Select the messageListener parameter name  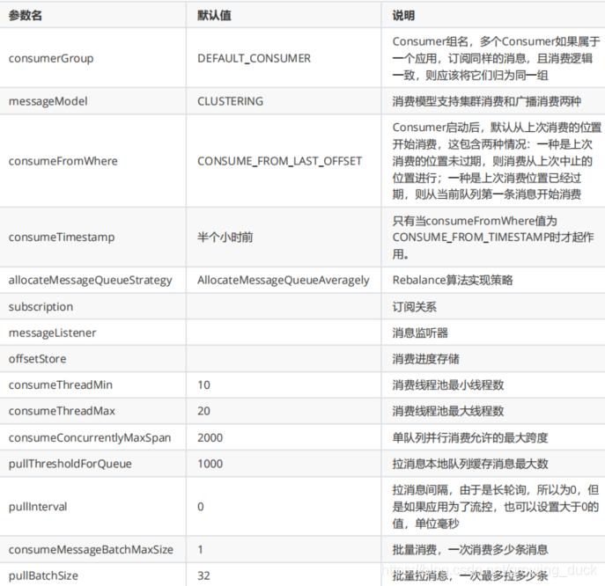(x=52, y=333)
